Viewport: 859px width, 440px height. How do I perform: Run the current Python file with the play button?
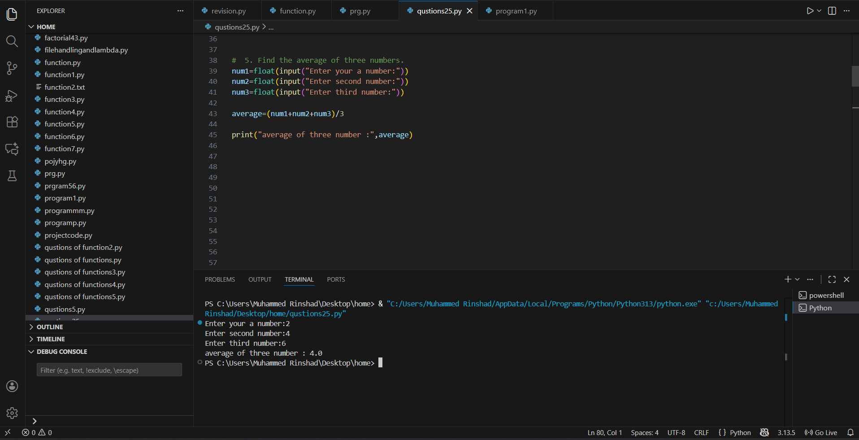point(810,10)
